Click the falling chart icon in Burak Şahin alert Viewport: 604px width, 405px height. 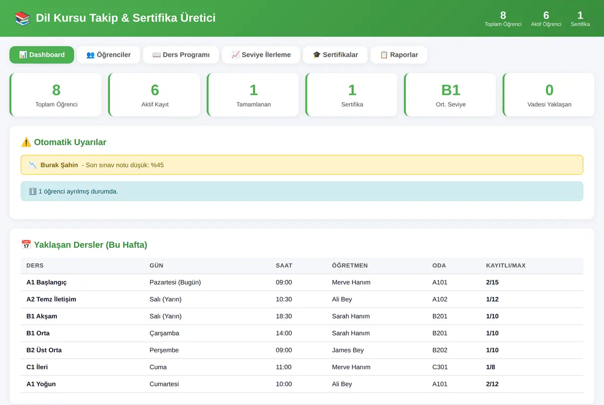(33, 165)
